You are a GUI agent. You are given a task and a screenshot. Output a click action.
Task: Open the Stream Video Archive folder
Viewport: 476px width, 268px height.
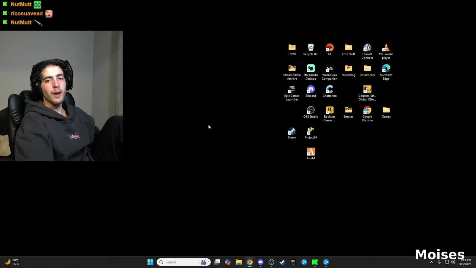tap(292, 72)
